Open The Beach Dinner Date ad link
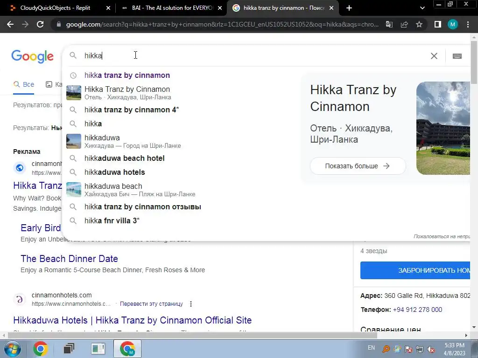 [69, 259]
